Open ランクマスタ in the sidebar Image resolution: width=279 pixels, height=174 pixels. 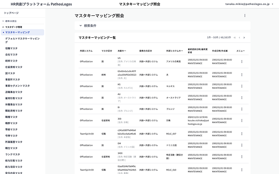pos(12,154)
